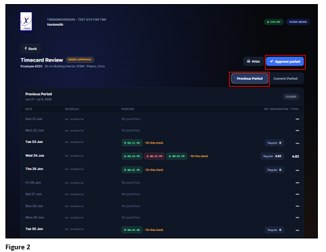Image resolution: width=326 pixels, height=252 pixels.
Task: Click "No punches" on Sat 27 Jun row
Action: [131, 194]
